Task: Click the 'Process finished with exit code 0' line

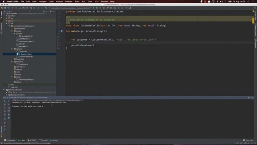Action: pyautogui.click(x=28, y=106)
